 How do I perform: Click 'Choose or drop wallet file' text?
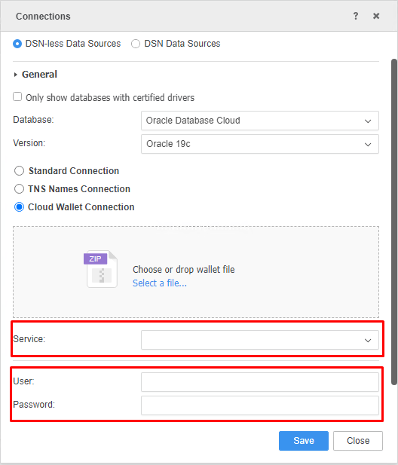click(184, 270)
